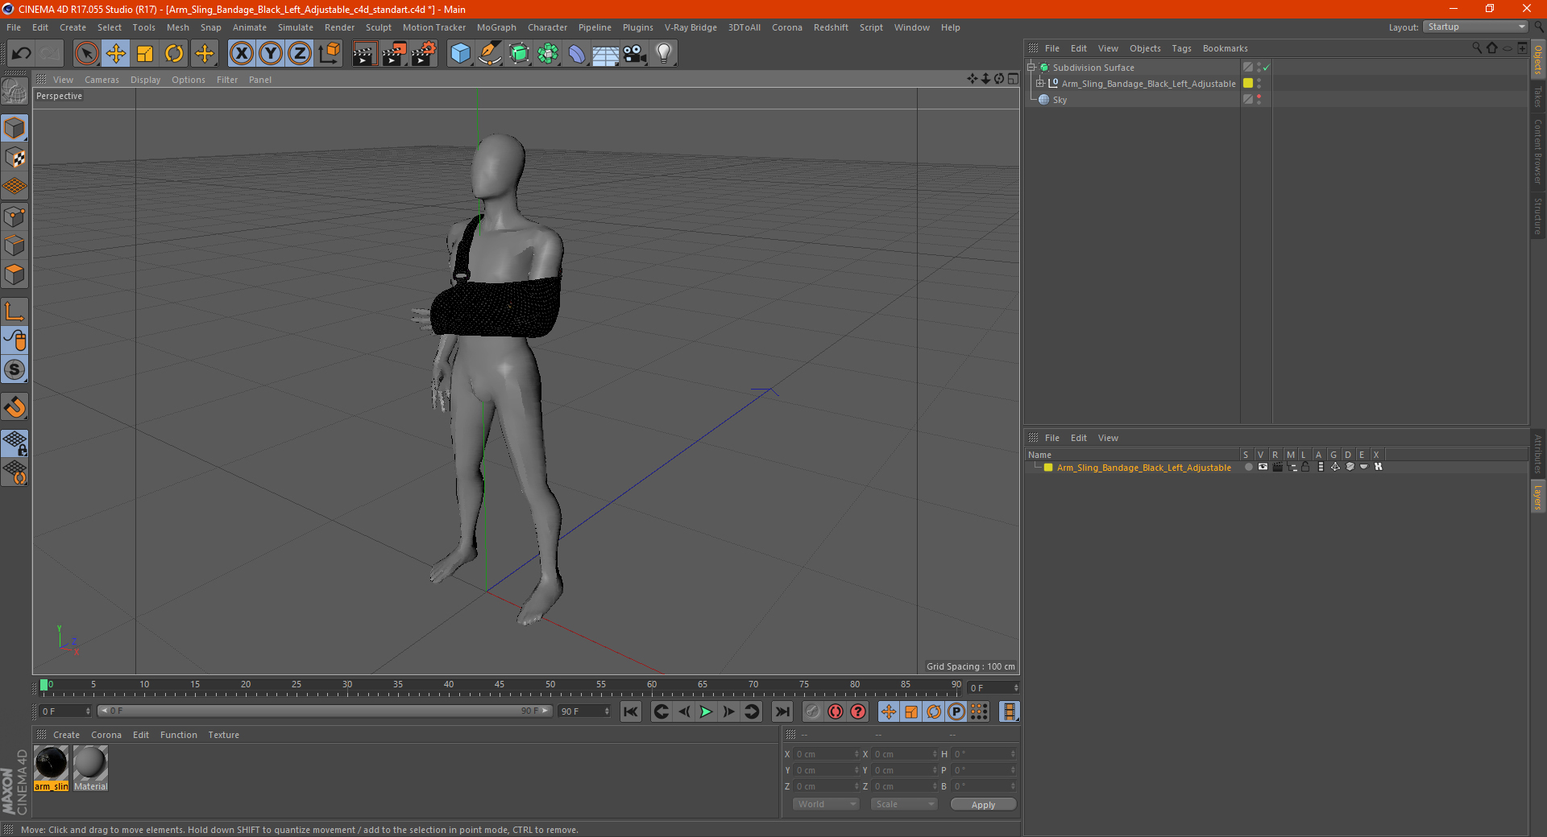Select the Sky object
This screenshot has width=1547, height=837.
(1060, 100)
